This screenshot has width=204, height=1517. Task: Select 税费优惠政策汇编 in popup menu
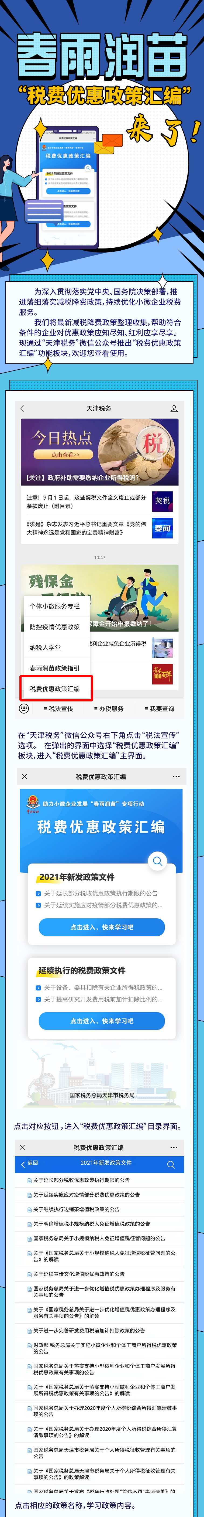[x=55, y=688]
